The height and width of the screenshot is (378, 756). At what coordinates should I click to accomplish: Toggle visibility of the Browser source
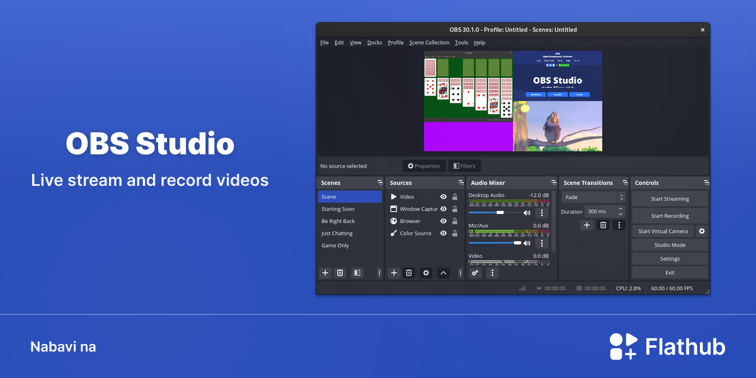tap(444, 221)
